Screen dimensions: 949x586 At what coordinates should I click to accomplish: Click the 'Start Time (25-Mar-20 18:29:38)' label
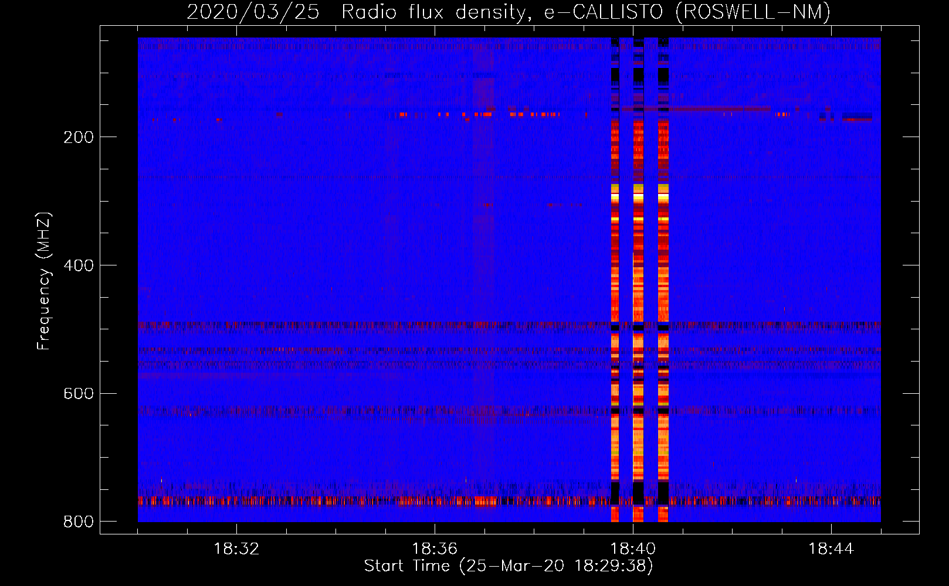pos(509,566)
